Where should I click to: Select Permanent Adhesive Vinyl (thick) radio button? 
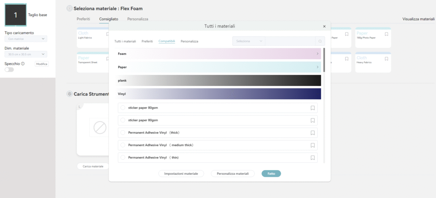pyautogui.click(x=123, y=133)
